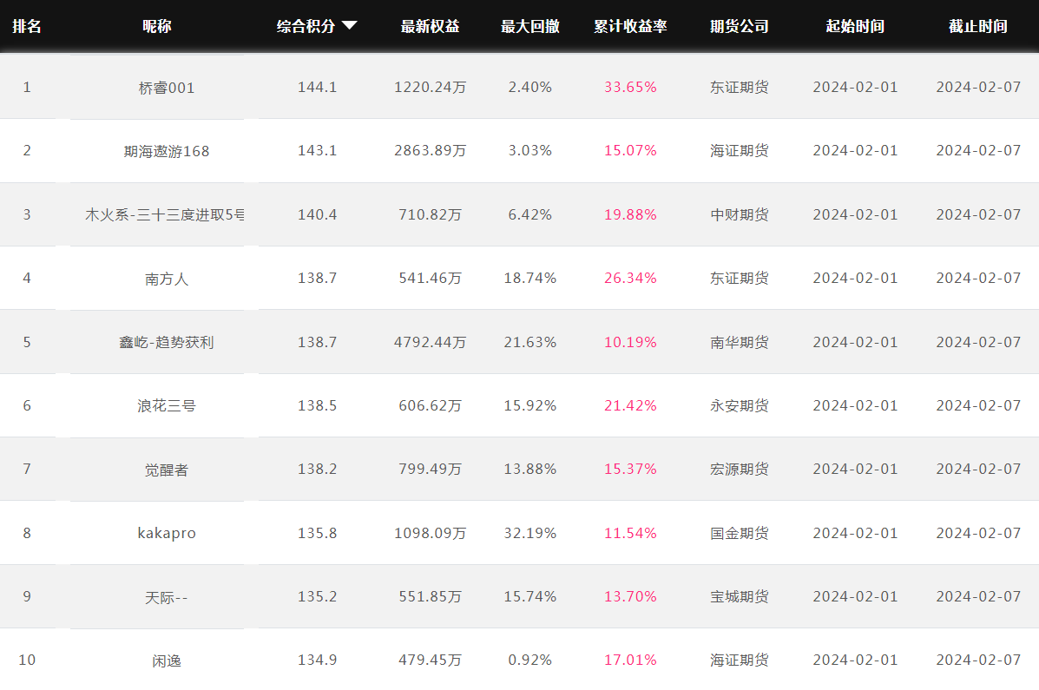Click the equity value 4792.44万

click(430, 342)
